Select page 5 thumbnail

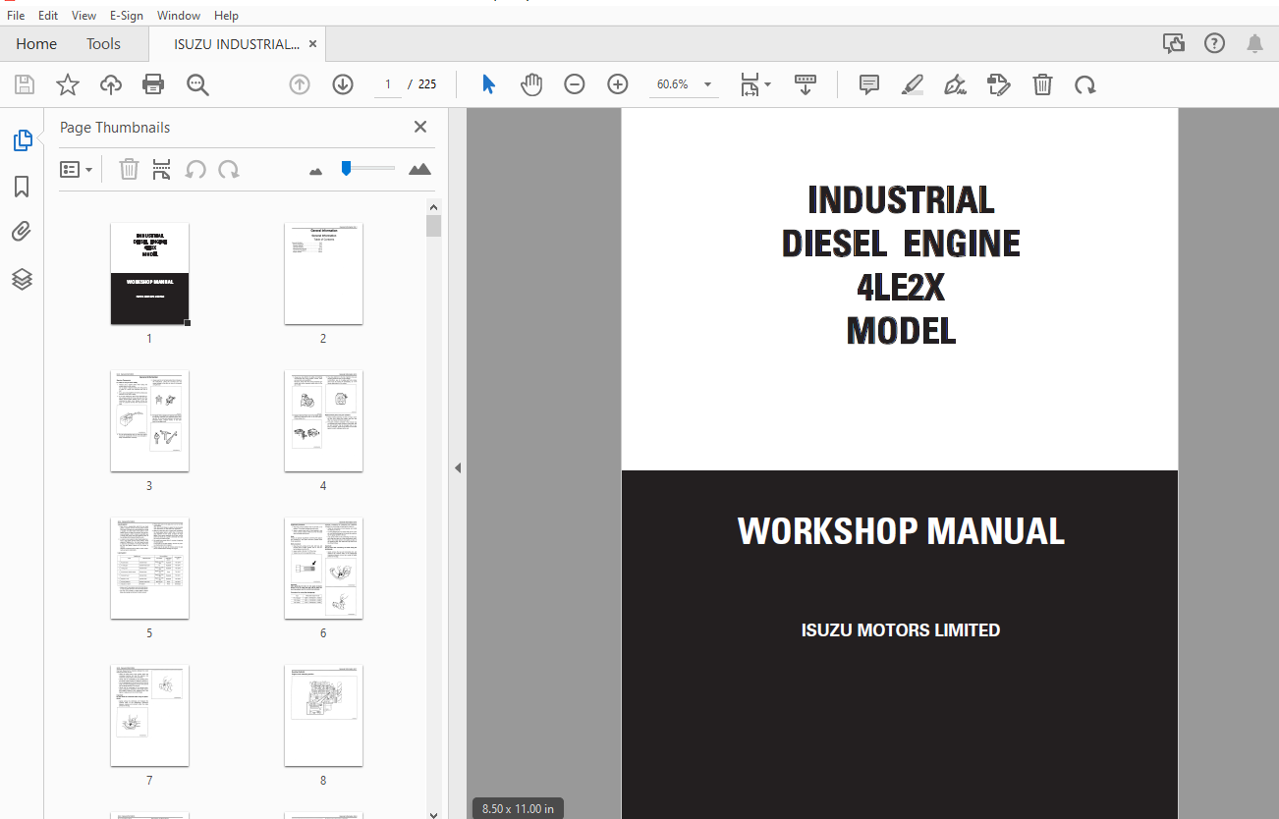pyautogui.click(x=149, y=569)
